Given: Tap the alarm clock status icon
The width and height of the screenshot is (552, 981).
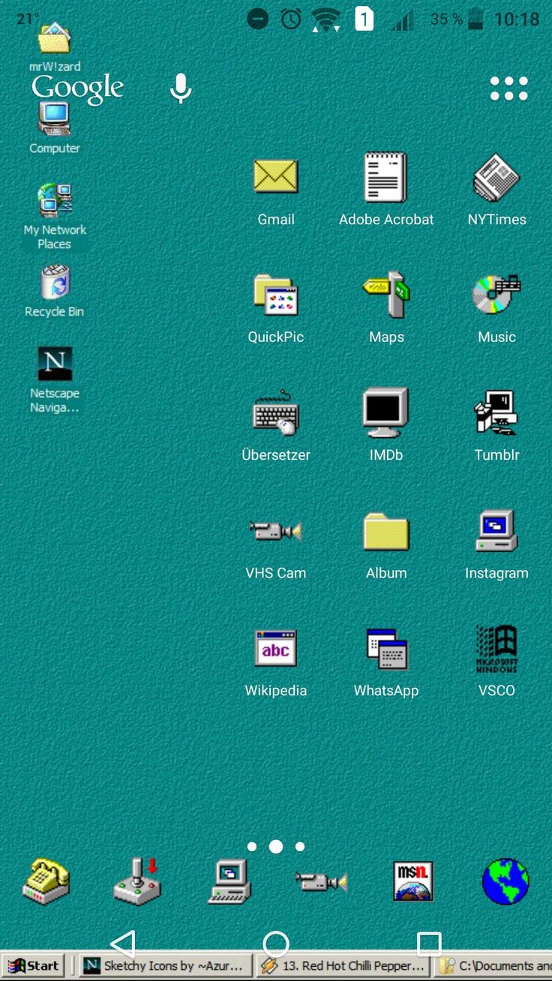Looking at the screenshot, I should pos(291,19).
